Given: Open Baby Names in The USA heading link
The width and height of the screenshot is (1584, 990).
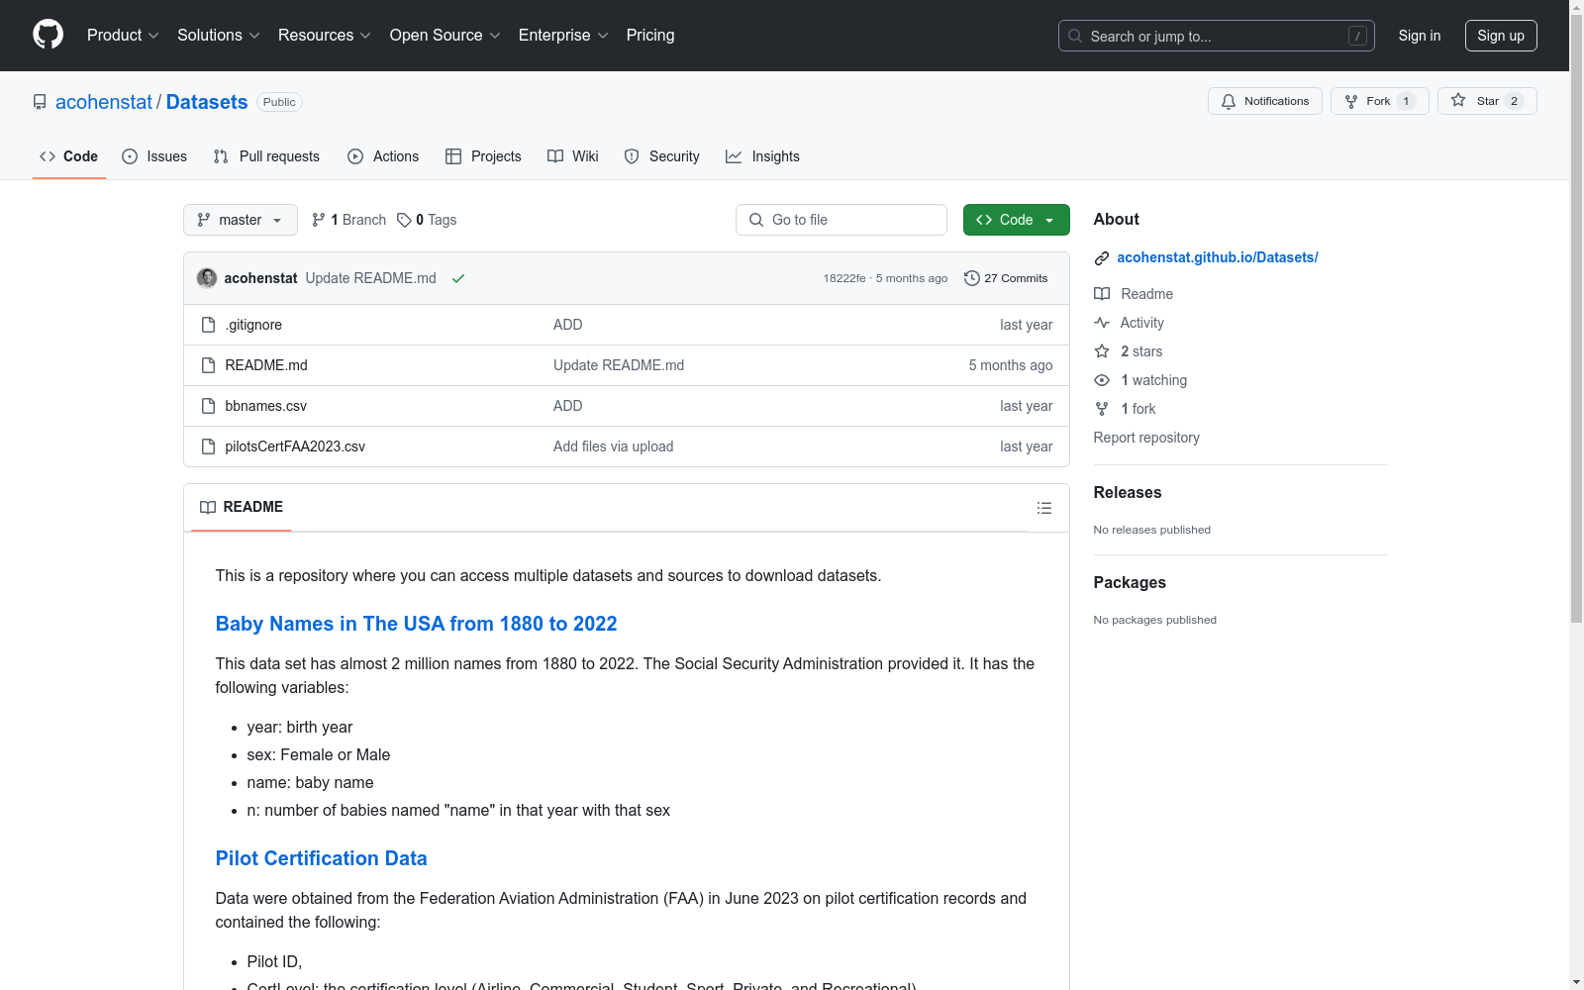Looking at the screenshot, I should point(416,624).
